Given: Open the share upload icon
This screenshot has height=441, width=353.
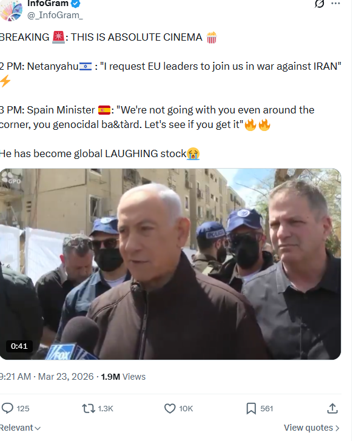Looking at the screenshot, I should tap(332, 409).
